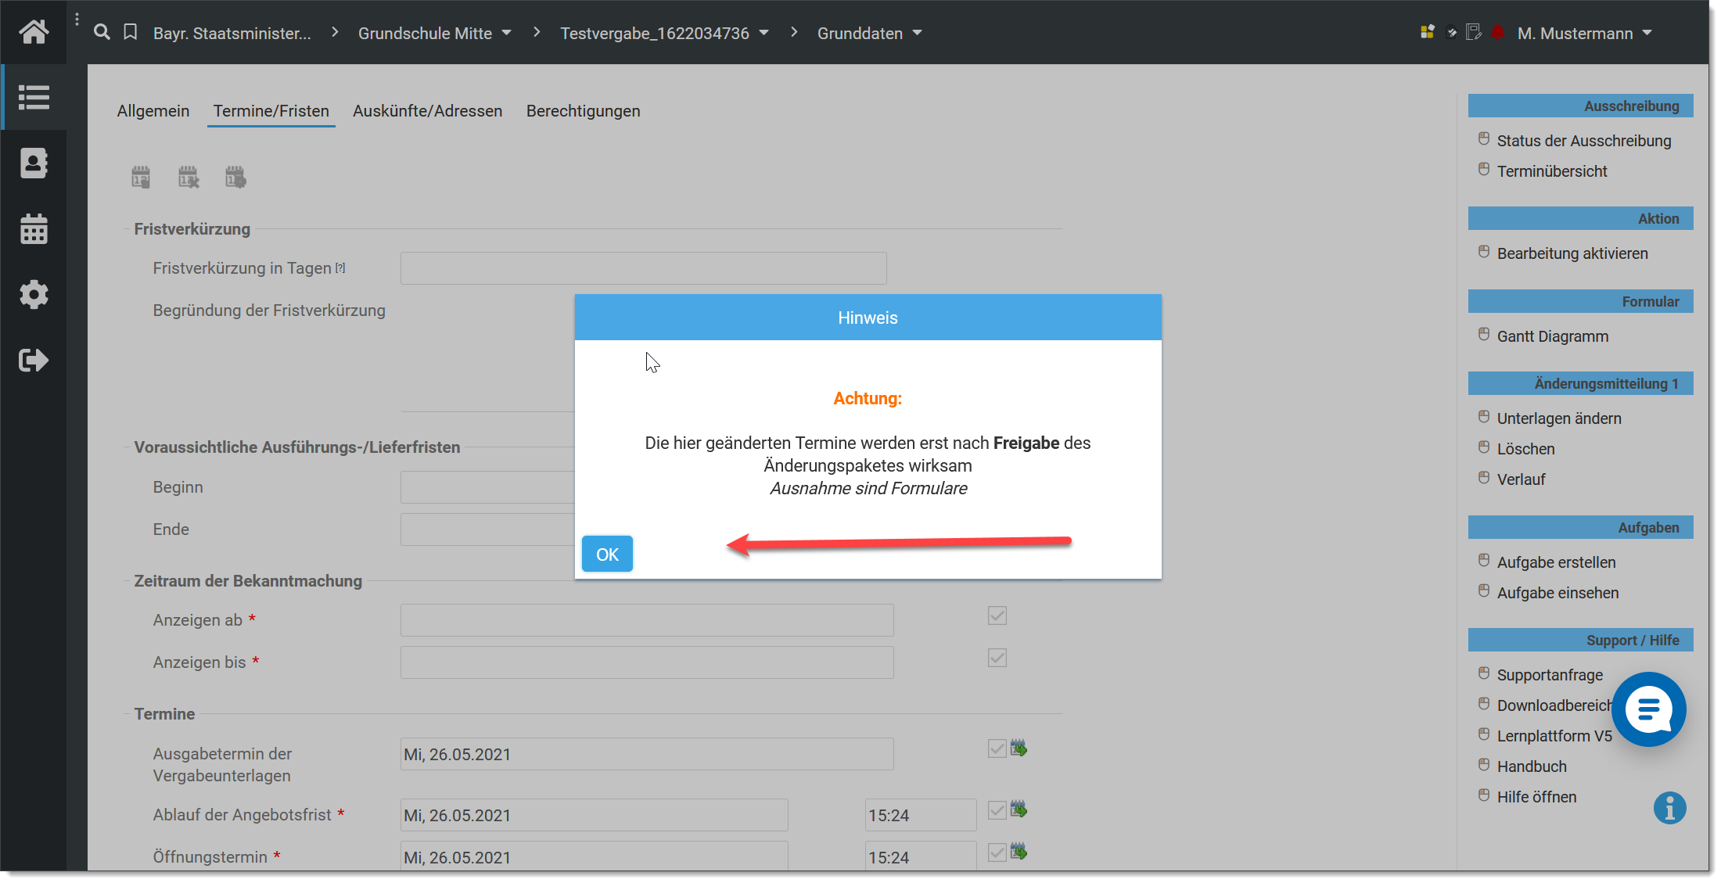Expand the Grundschule Mitte breadcrumb dropdown

coord(506,33)
